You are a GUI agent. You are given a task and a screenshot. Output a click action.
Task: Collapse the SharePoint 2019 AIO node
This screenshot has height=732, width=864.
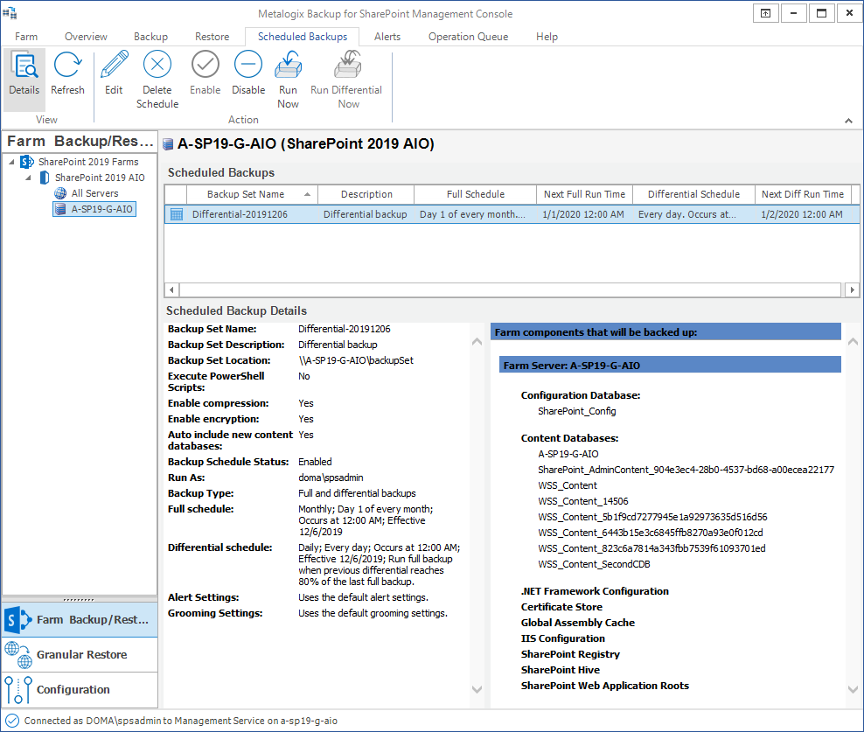(28, 178)
